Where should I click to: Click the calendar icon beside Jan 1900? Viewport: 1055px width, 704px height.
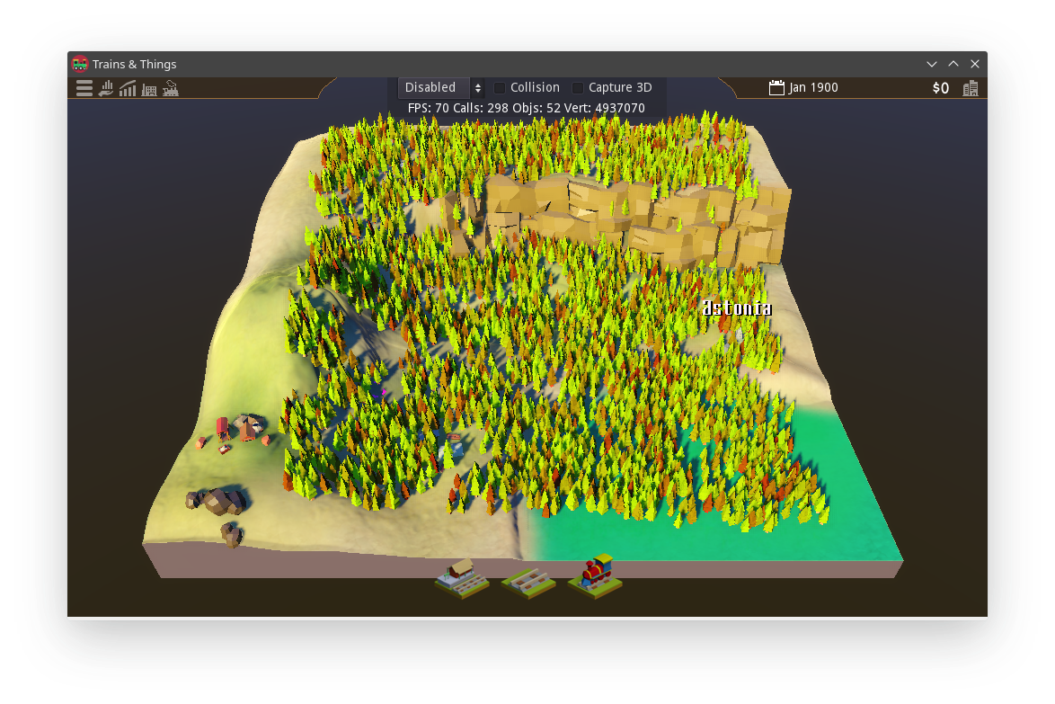click(x=776, y=87)
